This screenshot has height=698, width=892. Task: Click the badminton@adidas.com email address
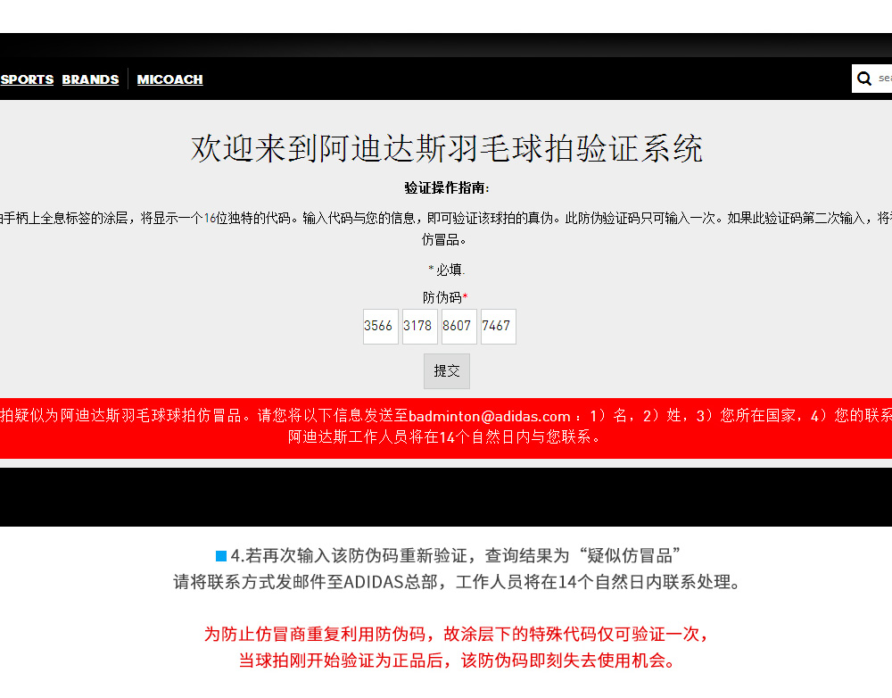click(489, 416)
